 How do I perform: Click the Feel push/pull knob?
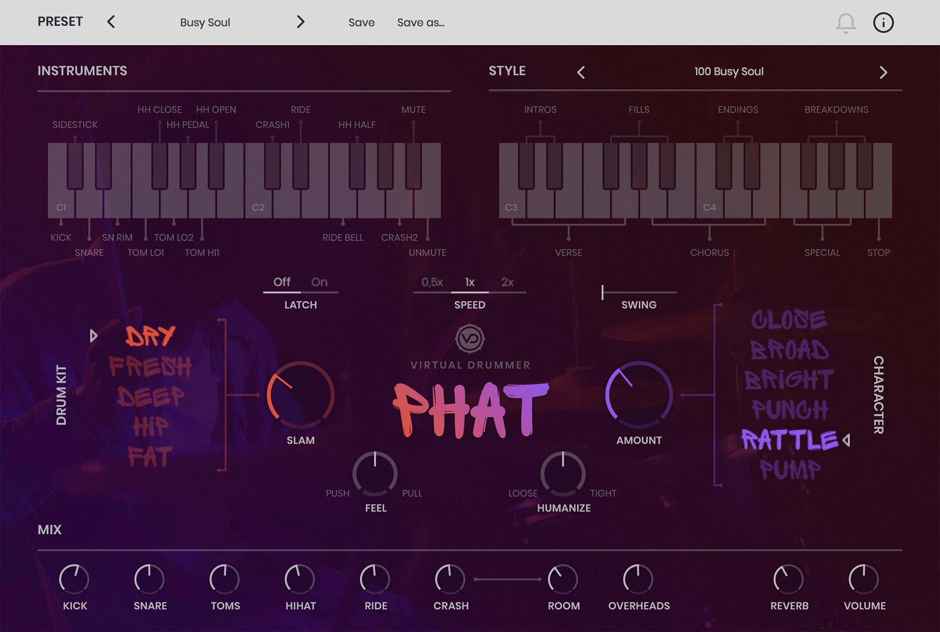[375, 474]
